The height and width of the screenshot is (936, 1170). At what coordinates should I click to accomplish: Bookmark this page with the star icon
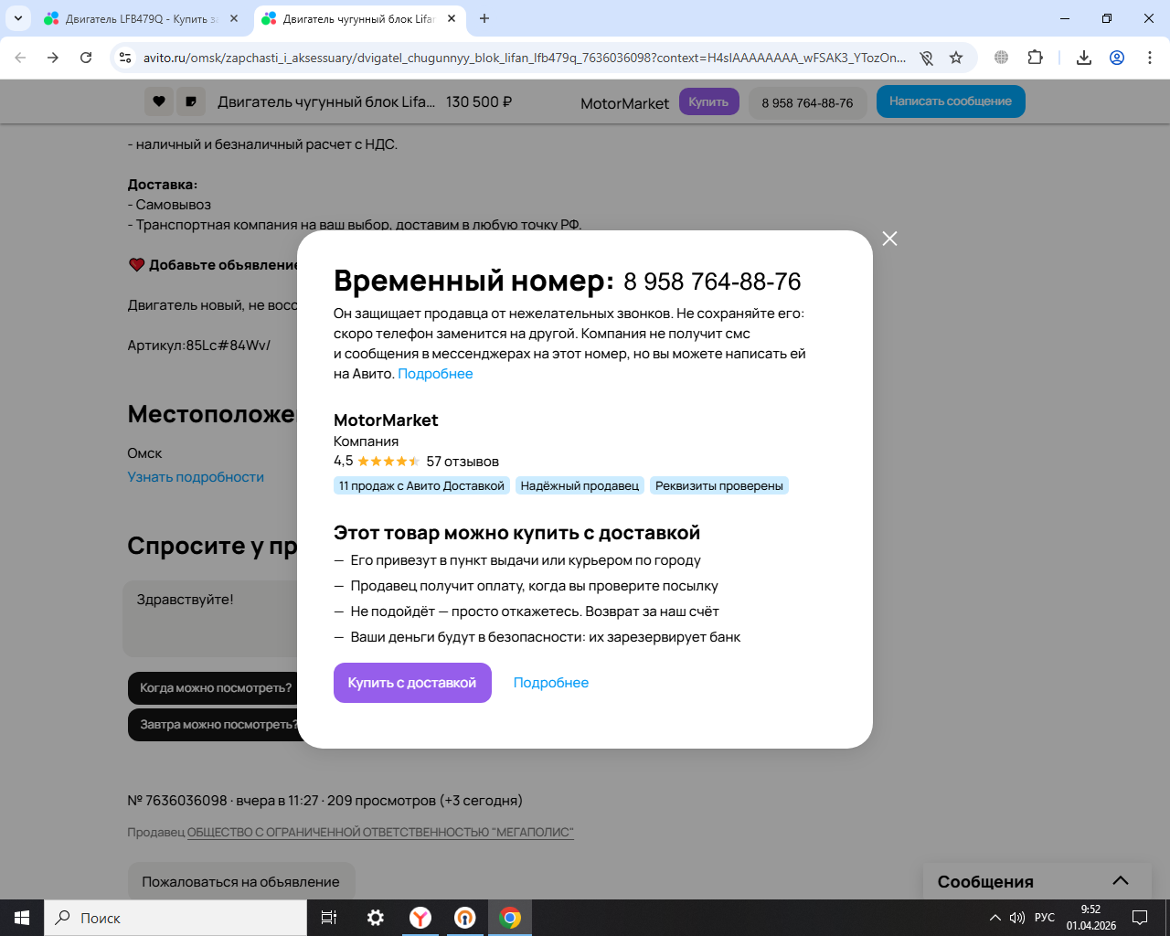[956, 58]
